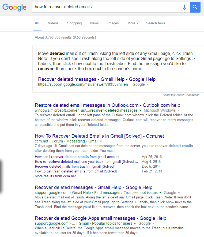Screen dimensions: 204x237
Task: Click the blue search magnifier button
Action: tap(195, 7)
